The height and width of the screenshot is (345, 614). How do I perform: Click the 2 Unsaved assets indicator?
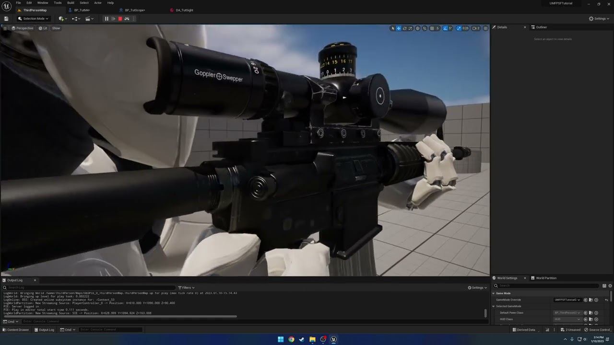tap(570, 330)
